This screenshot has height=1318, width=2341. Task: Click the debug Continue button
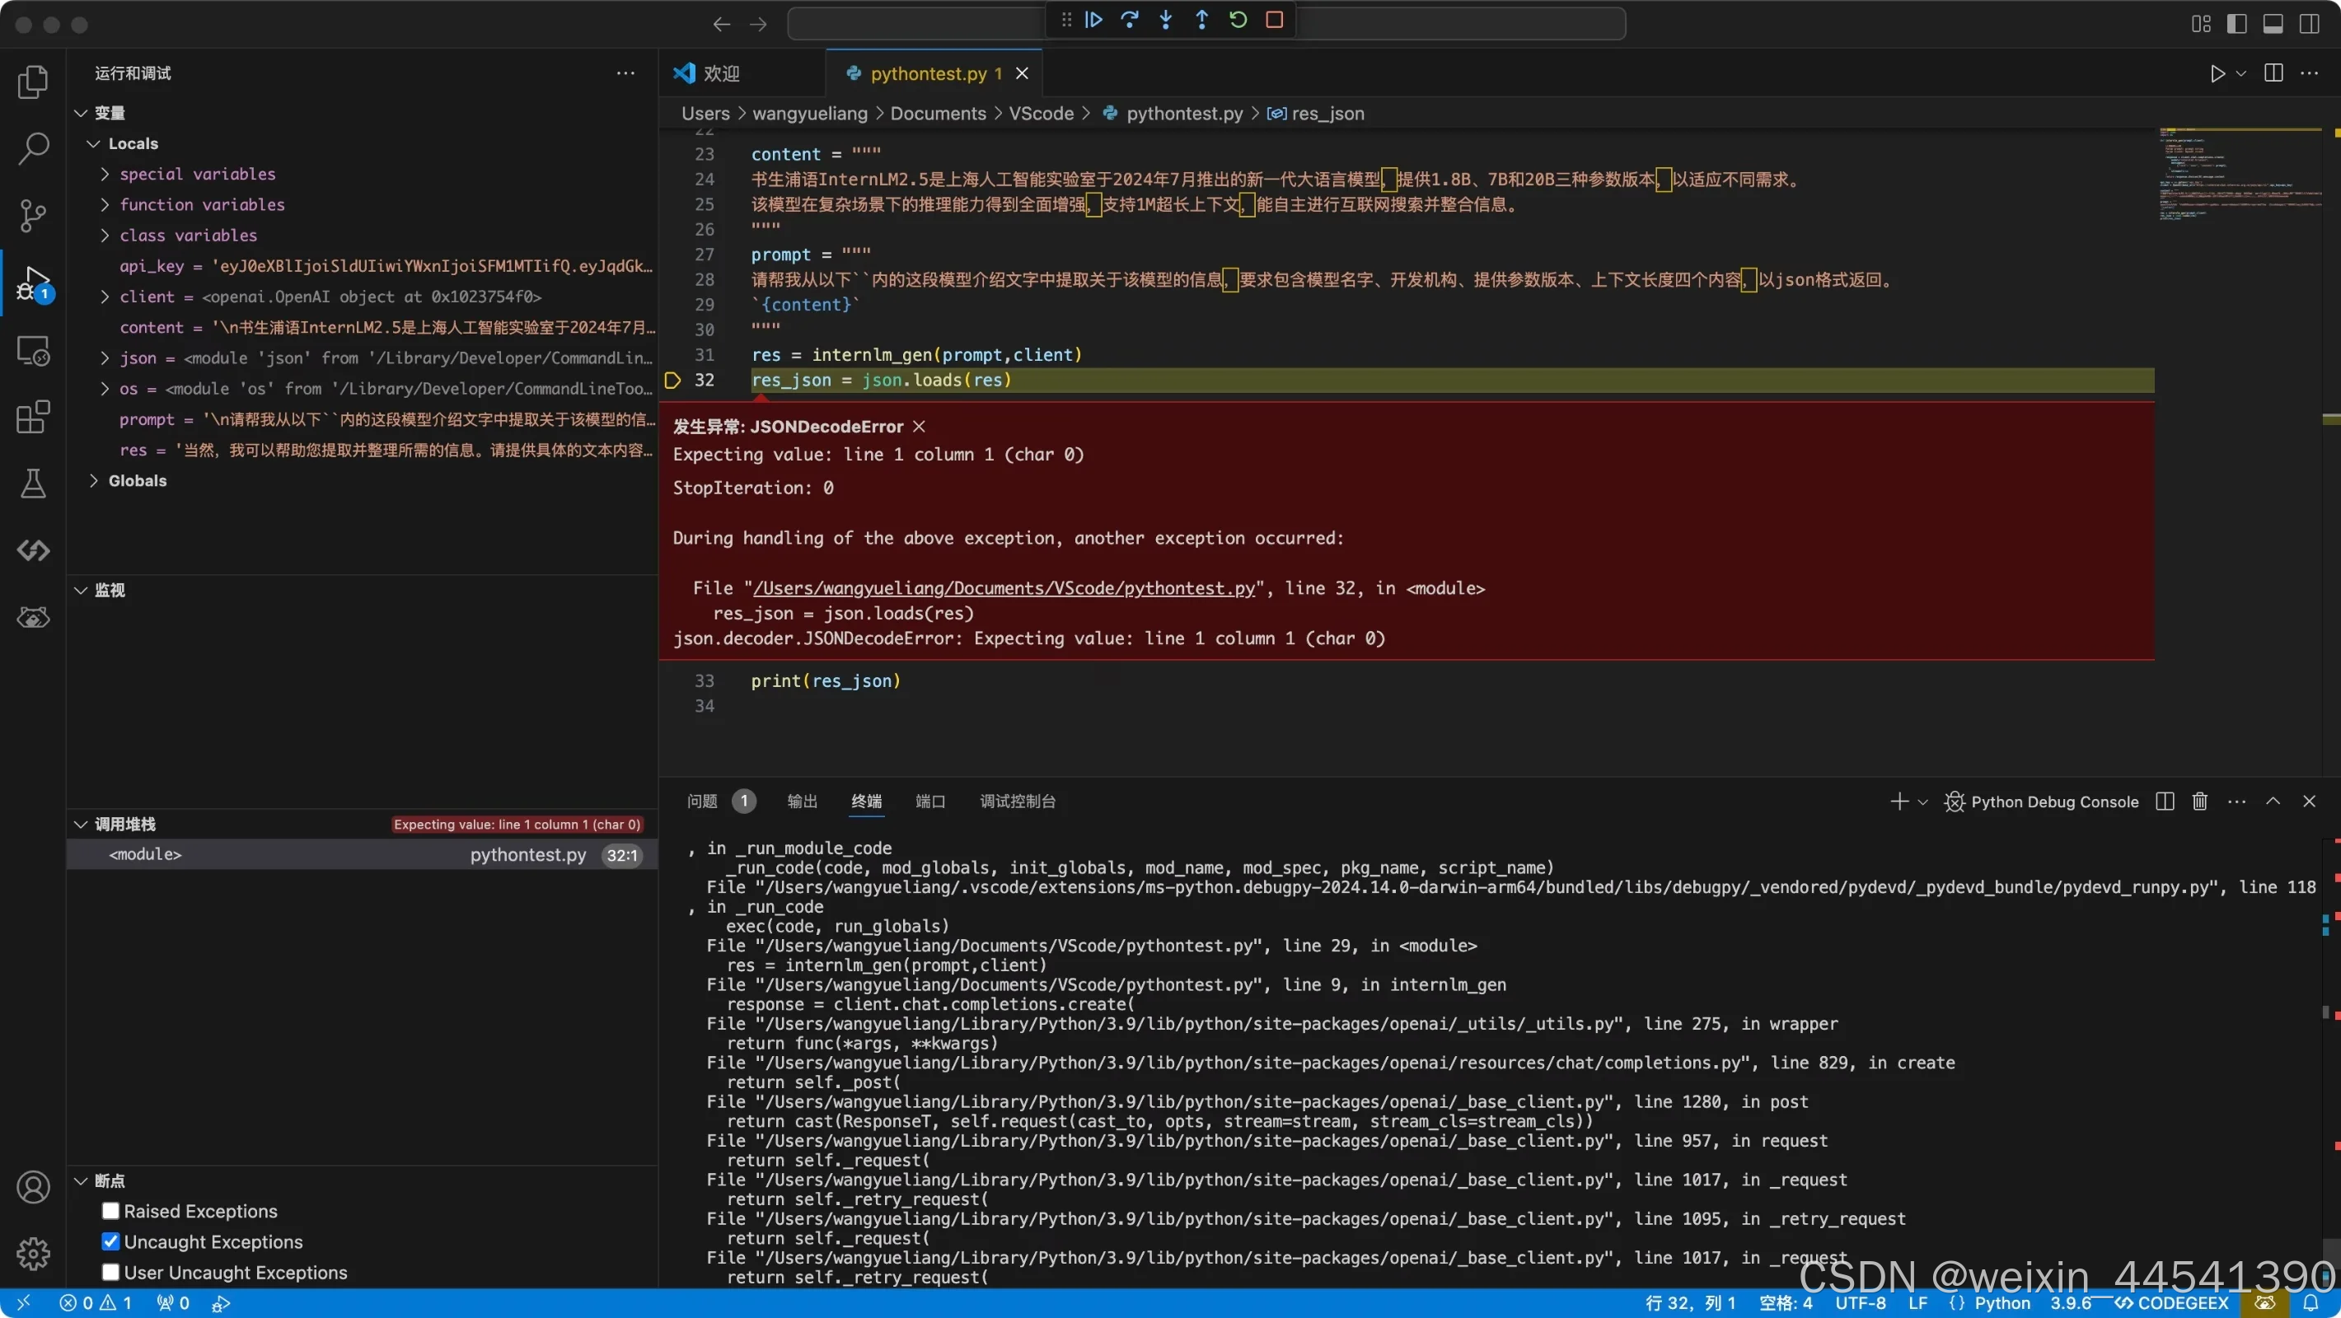(1094, 20)
